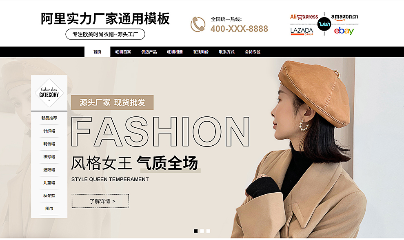
Task: Click the diamond CATEGORY badge
Action: pos(49,93)
